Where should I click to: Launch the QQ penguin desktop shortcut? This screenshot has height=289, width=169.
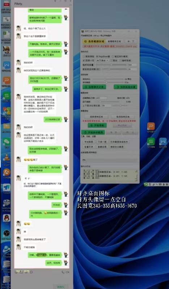pyautogui.click(x=7, y=219)
